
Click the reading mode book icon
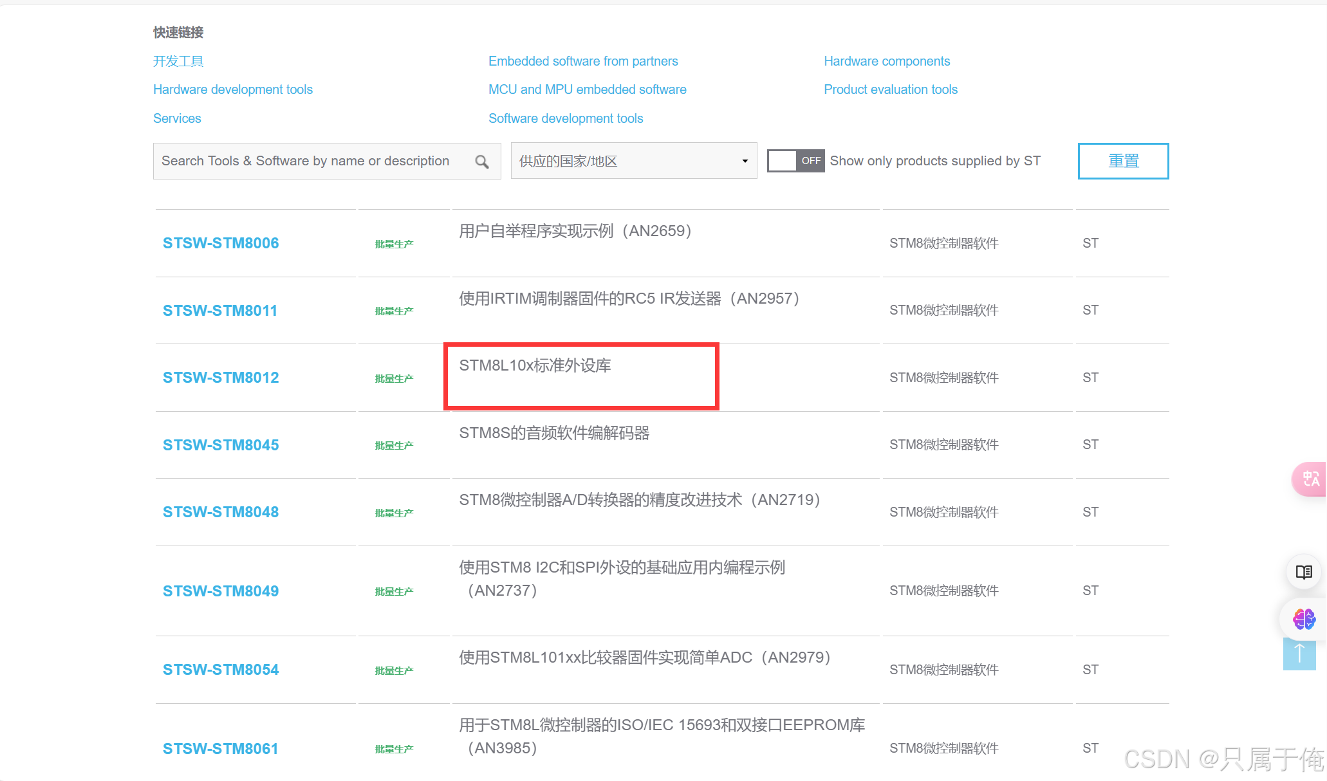1304,572
